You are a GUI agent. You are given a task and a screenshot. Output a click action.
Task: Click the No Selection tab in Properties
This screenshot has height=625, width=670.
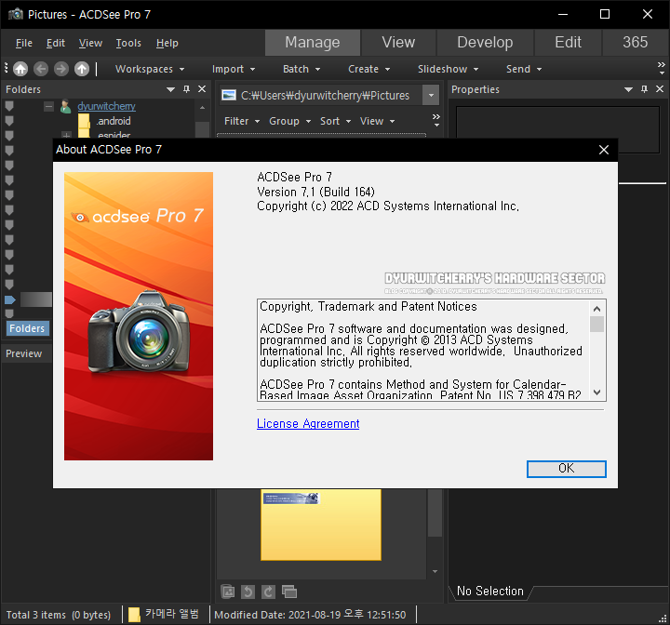pyautogui.click(x=490, y=591)
